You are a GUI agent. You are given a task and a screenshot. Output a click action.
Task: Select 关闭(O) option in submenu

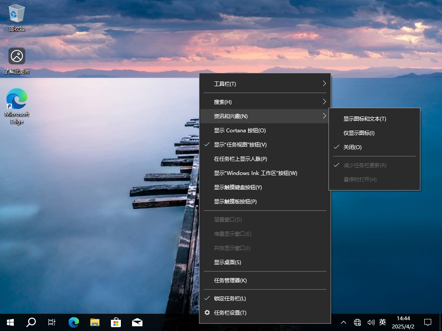[x=374, y=147]
